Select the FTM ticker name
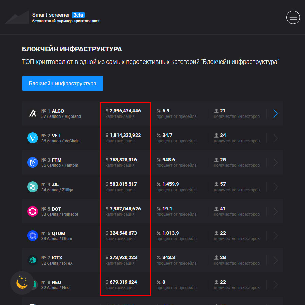 57,160
